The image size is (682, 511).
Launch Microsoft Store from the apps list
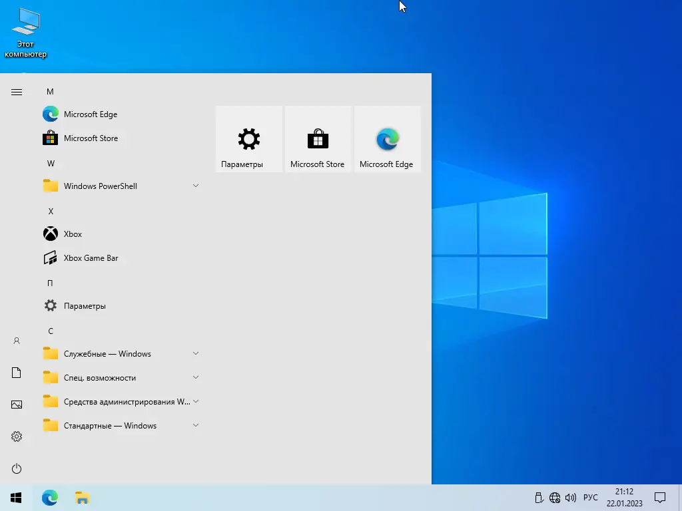[x=122, y=138]
